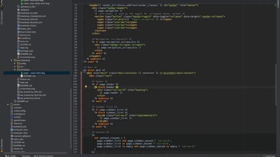Open the Terminal tool window
The height and width of the screenshot is (157, 280).
pos(24,156)
